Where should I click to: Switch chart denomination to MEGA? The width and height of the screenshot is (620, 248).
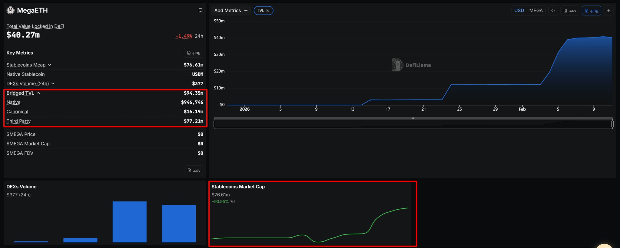tap(536, 11)
